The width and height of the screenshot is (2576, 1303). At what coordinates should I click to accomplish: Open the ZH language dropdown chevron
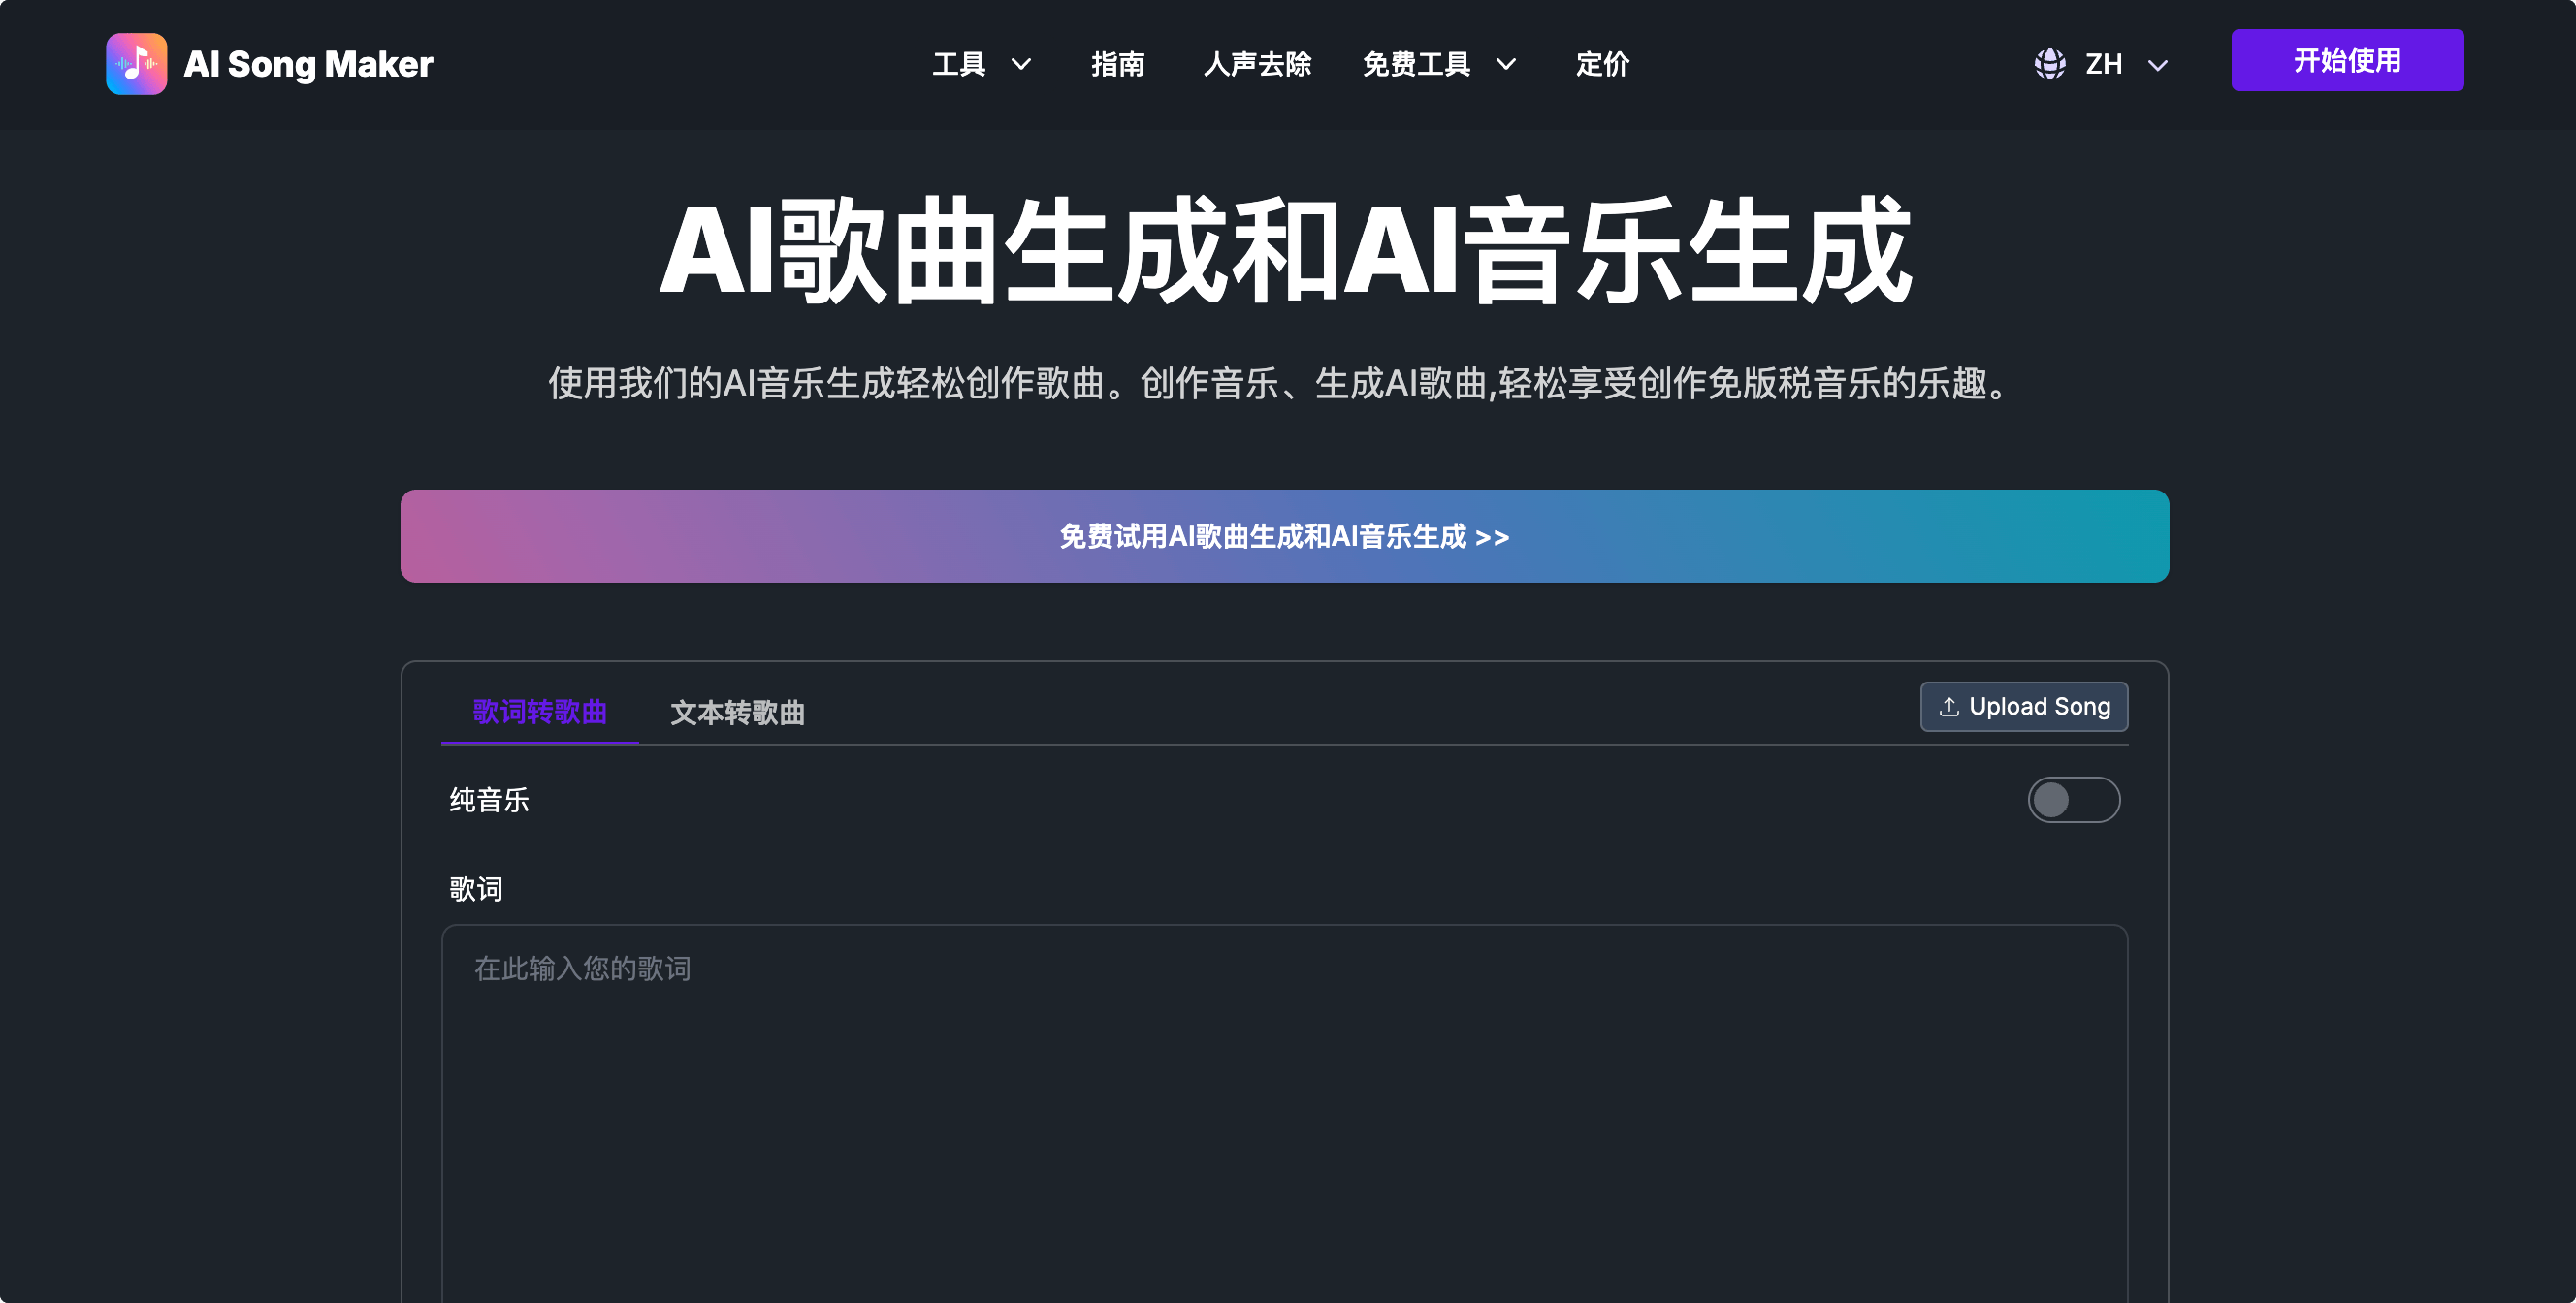click(2157, 65)
